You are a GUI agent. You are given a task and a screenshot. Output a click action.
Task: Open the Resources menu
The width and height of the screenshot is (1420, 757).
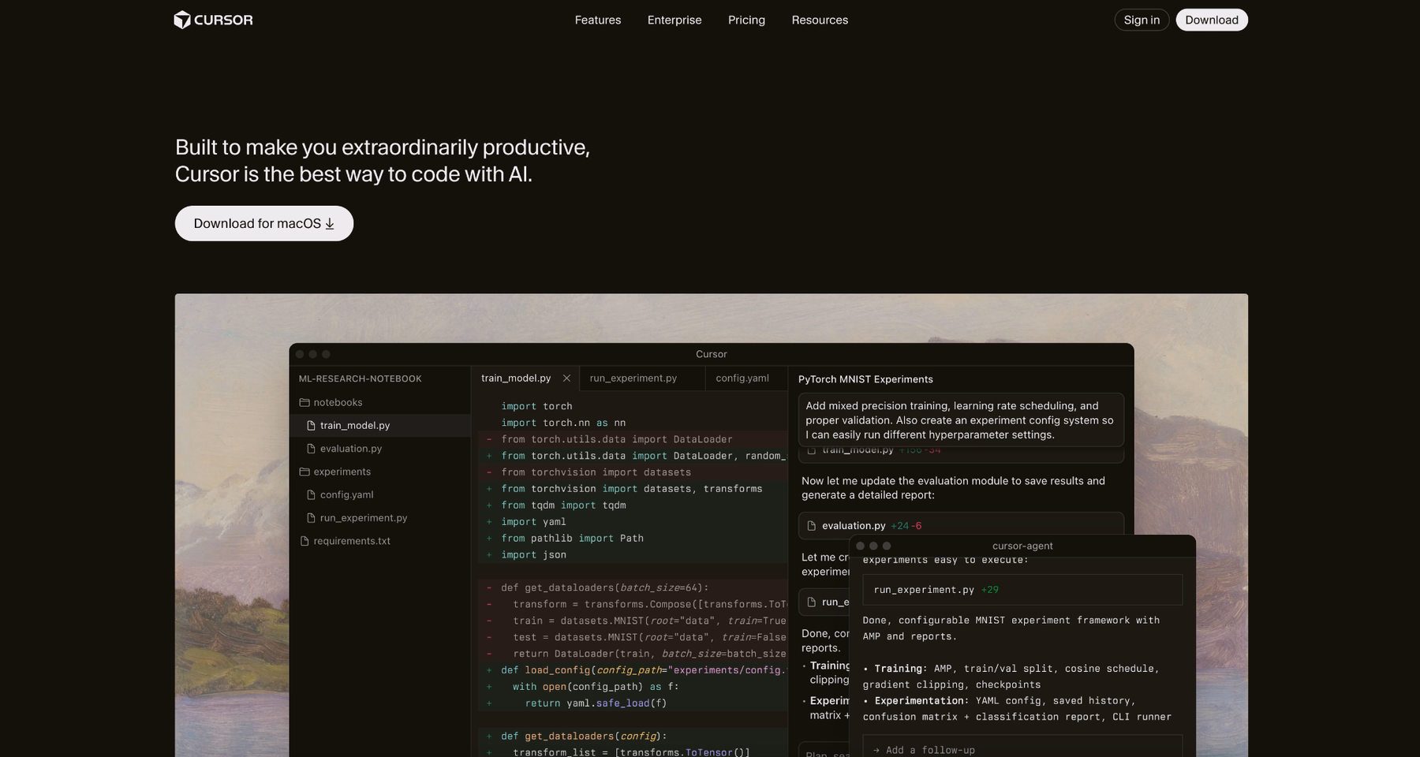(820, 20)
